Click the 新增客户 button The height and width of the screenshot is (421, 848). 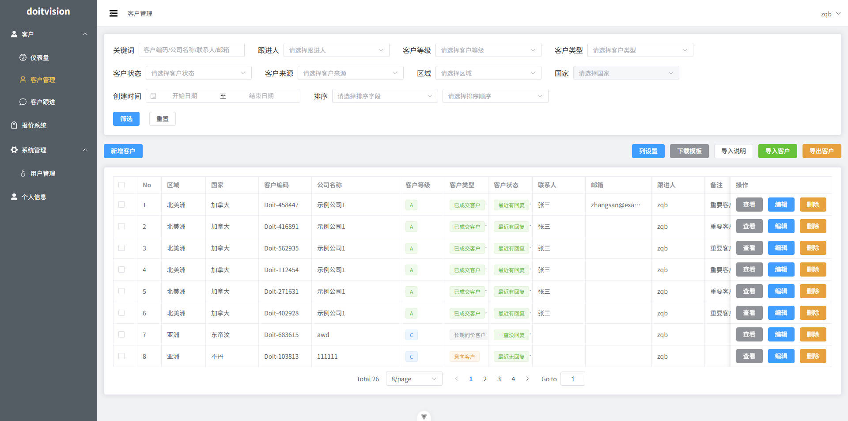click(x=123, y=151)
